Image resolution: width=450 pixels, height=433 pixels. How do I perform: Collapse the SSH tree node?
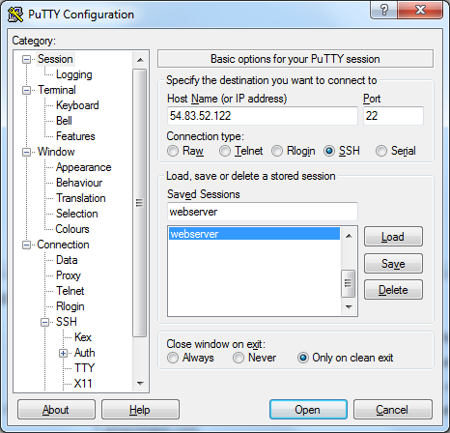[x=44, y=322]
